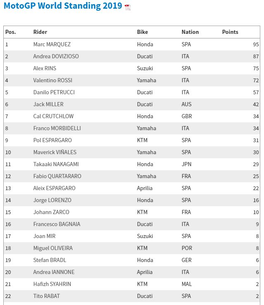
Task: Click the Points column header
Action: tap(230, 32)
